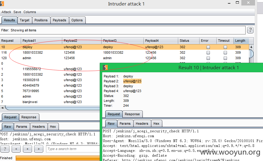Select result row 3 payload 193002818
This screenshot has width=263, height=161.
[x=50, y=80]
